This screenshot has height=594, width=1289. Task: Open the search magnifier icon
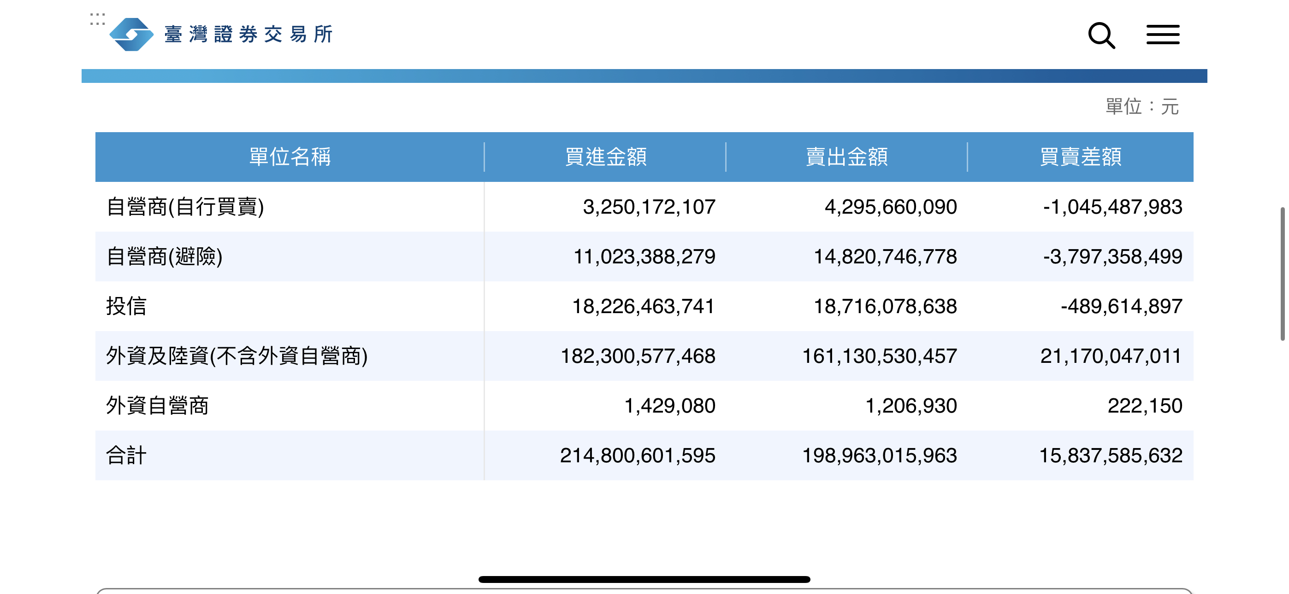point(1101,35)
